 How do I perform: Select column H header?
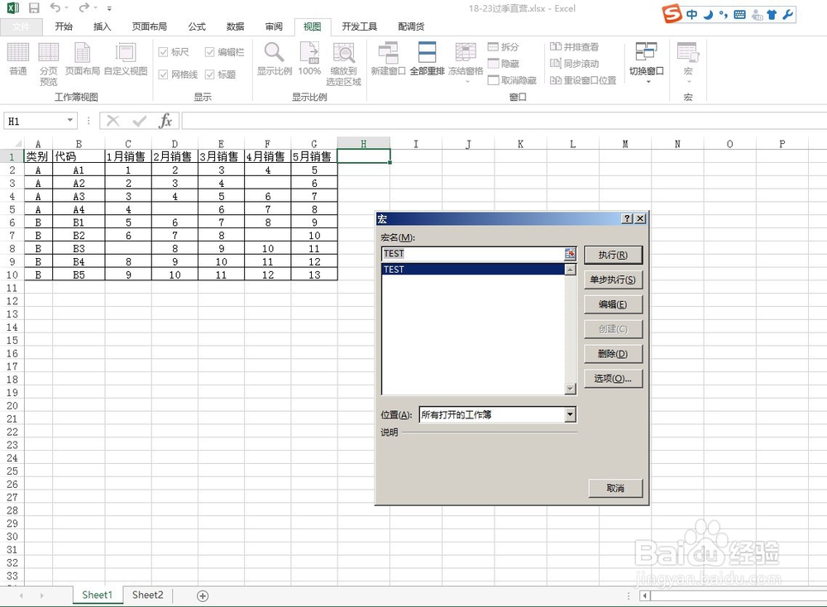tap(363, 143)
